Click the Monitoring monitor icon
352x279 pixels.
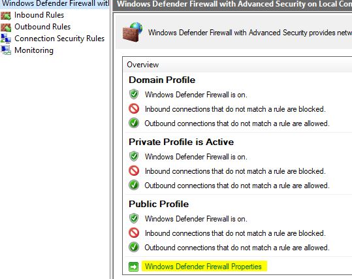click(x=6, y=50)
